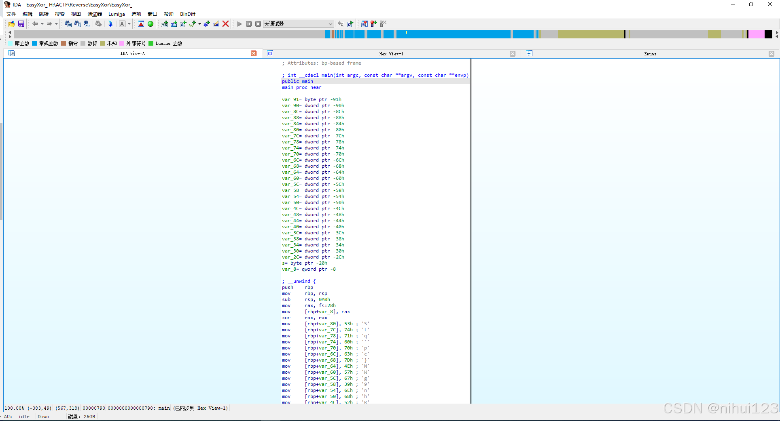Open the 编辑 menu
Image resolution: width=780 pixels, height=421 pixels.
pyautogui.click(x=28, y=14)
